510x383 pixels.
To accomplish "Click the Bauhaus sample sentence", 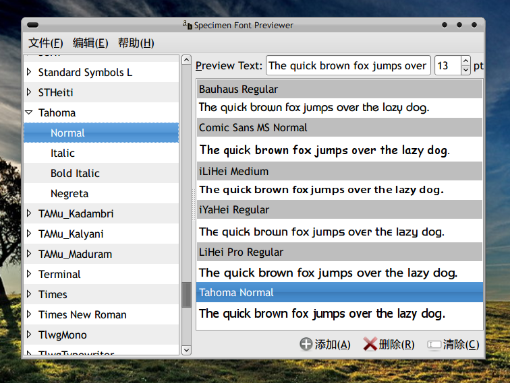I will pyautogui.click(x=314, y=108).
